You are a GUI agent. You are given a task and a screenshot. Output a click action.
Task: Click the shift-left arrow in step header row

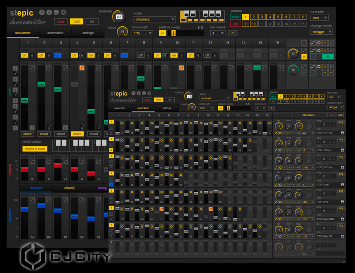(325, 43)
